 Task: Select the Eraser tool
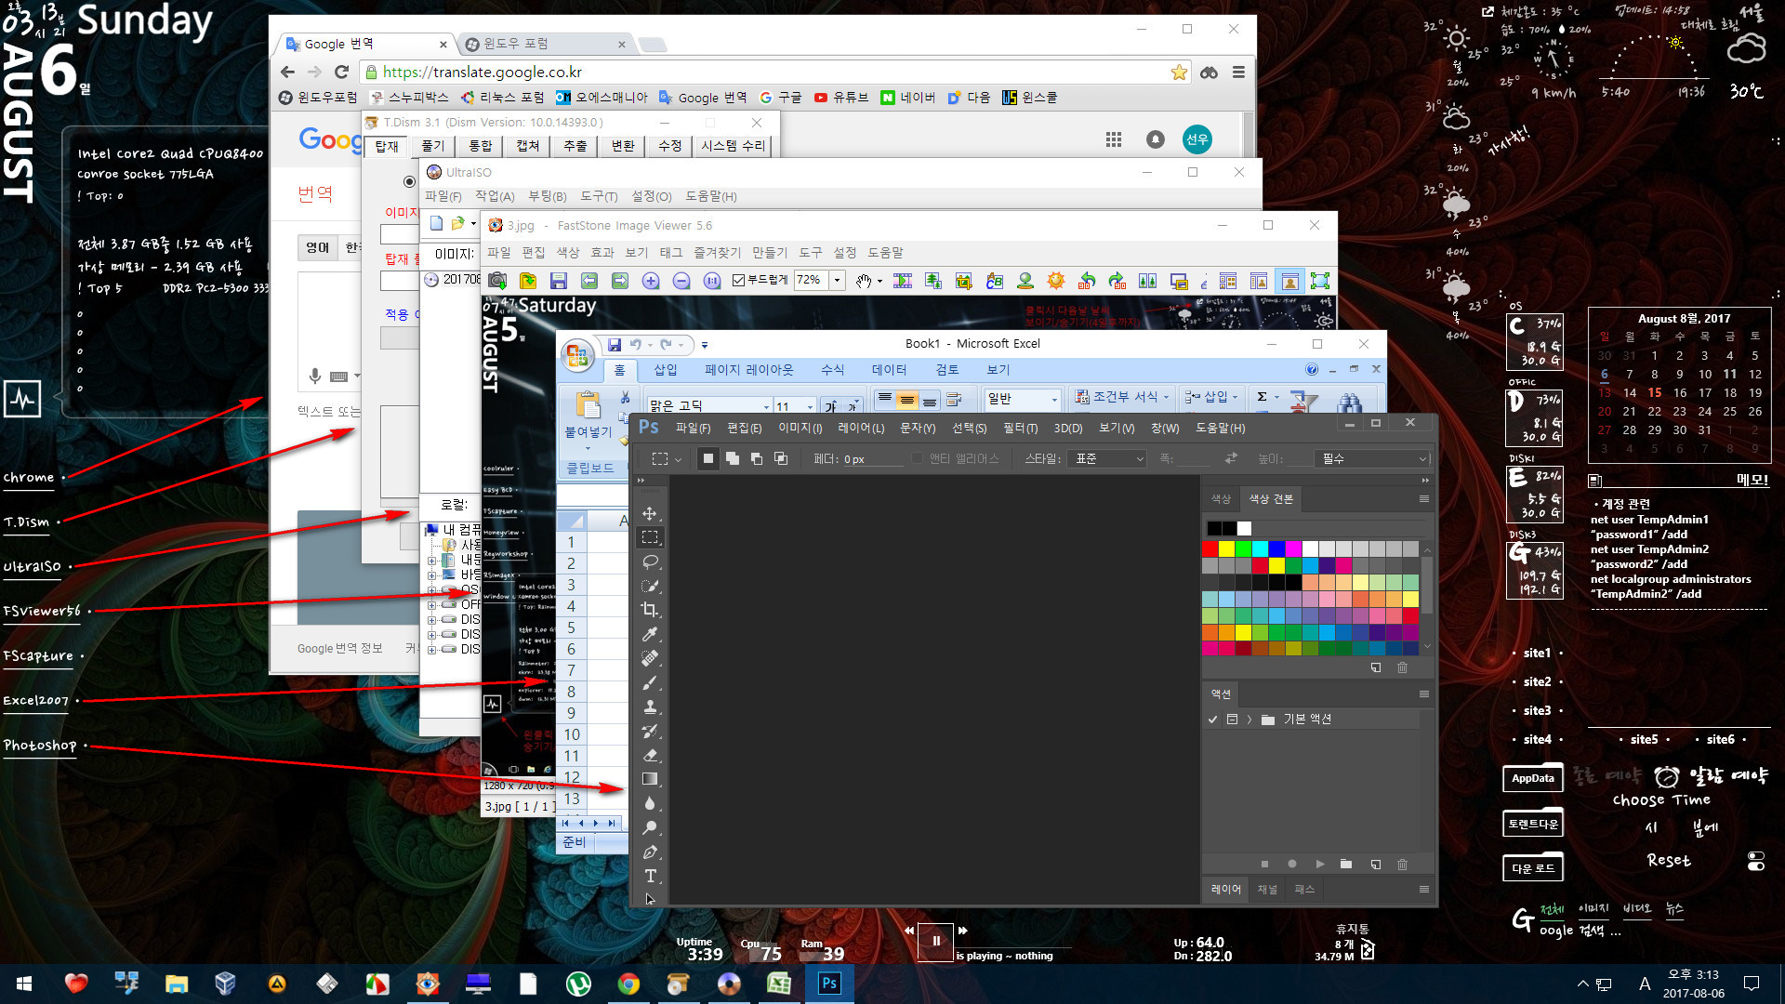coord(651,755)
